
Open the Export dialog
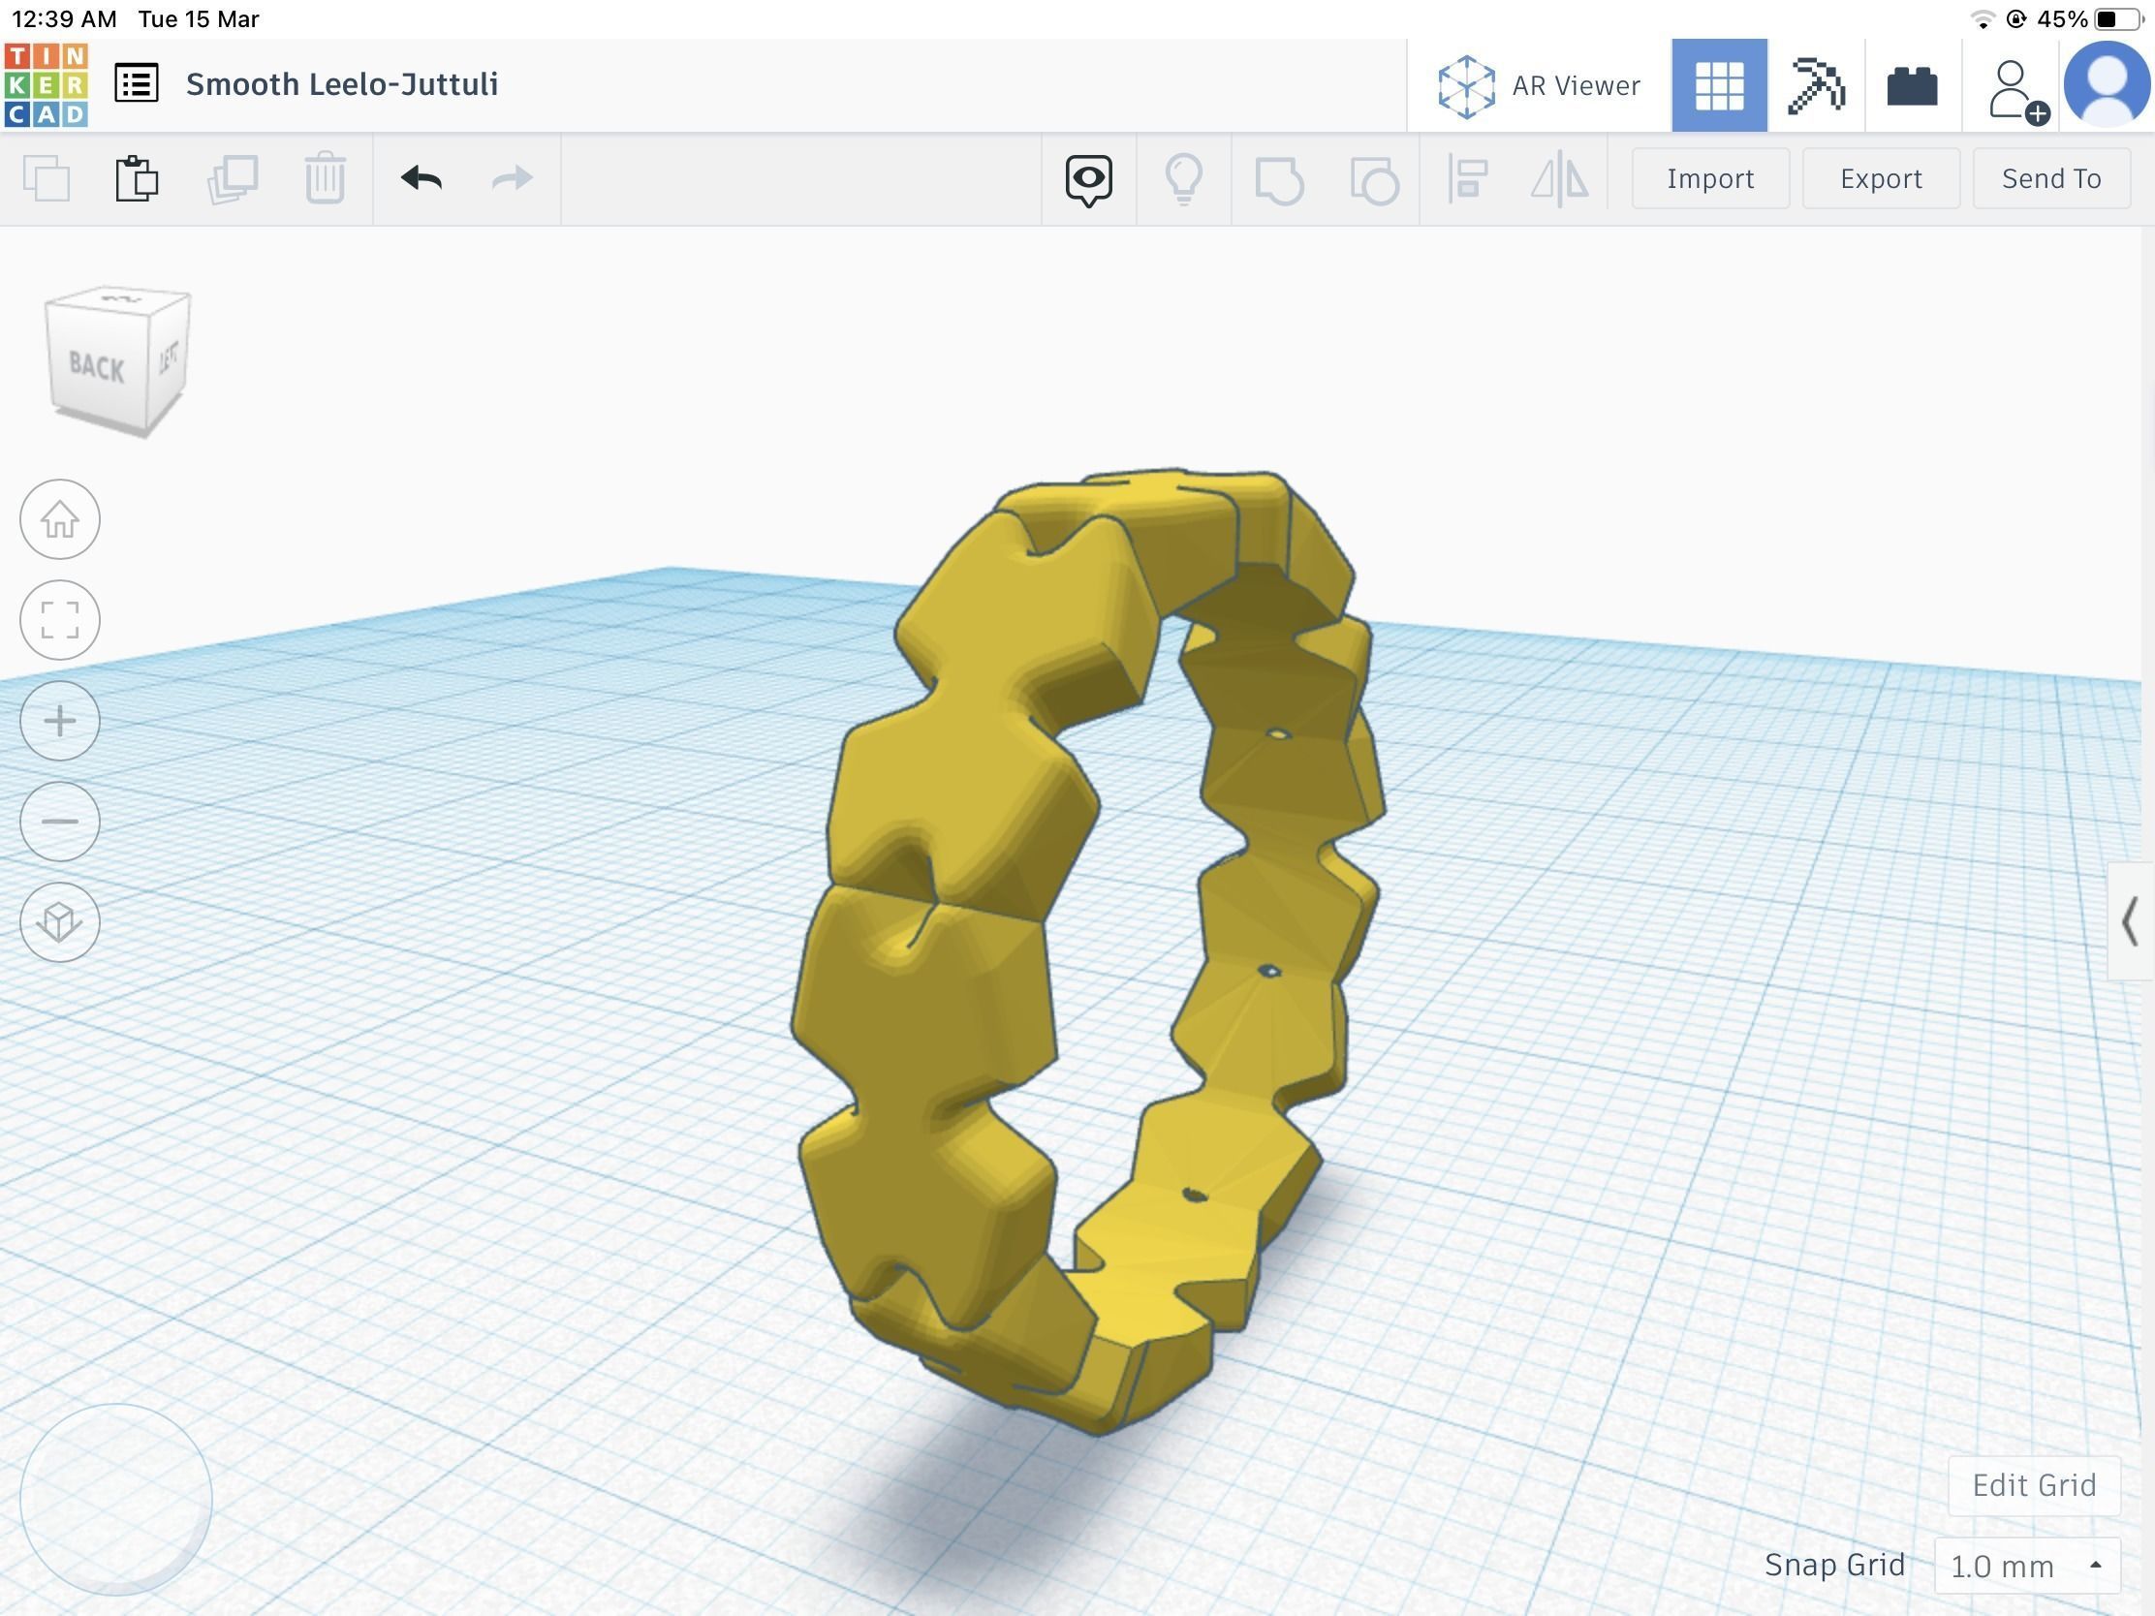click(x=1880, y=178)
